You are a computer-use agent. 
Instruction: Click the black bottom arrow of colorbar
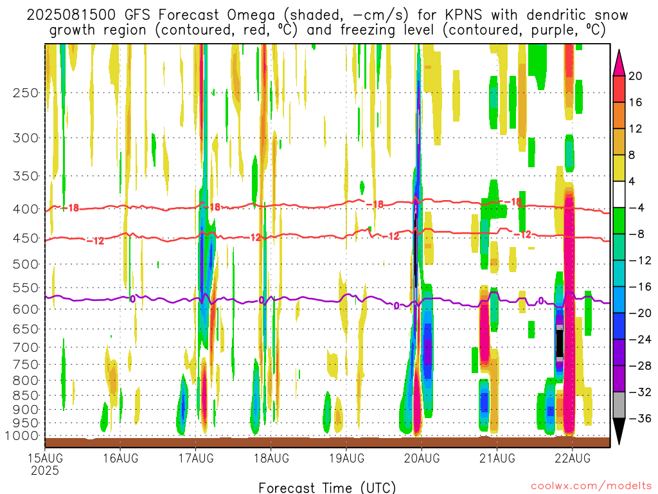pos(619,432)
